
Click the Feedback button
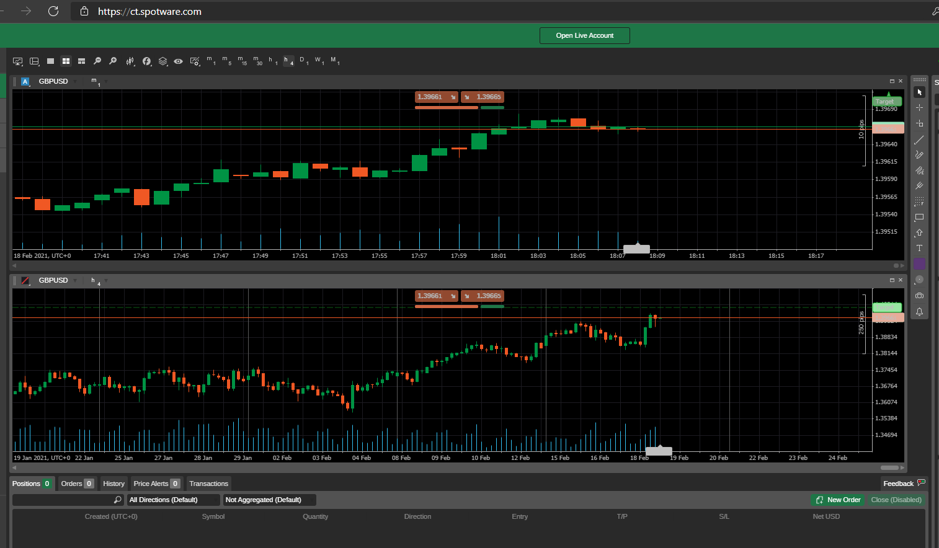click(903, 484)
